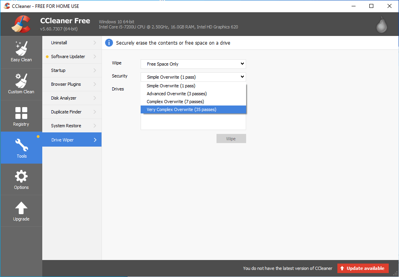Select Very Complex Overwrite (35 passes)
The image size is (399, 277).
[181, 109]
